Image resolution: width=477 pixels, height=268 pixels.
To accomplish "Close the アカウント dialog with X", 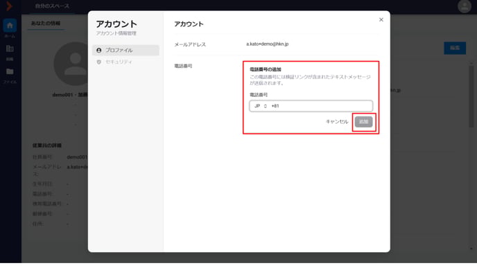I will 381,20.
